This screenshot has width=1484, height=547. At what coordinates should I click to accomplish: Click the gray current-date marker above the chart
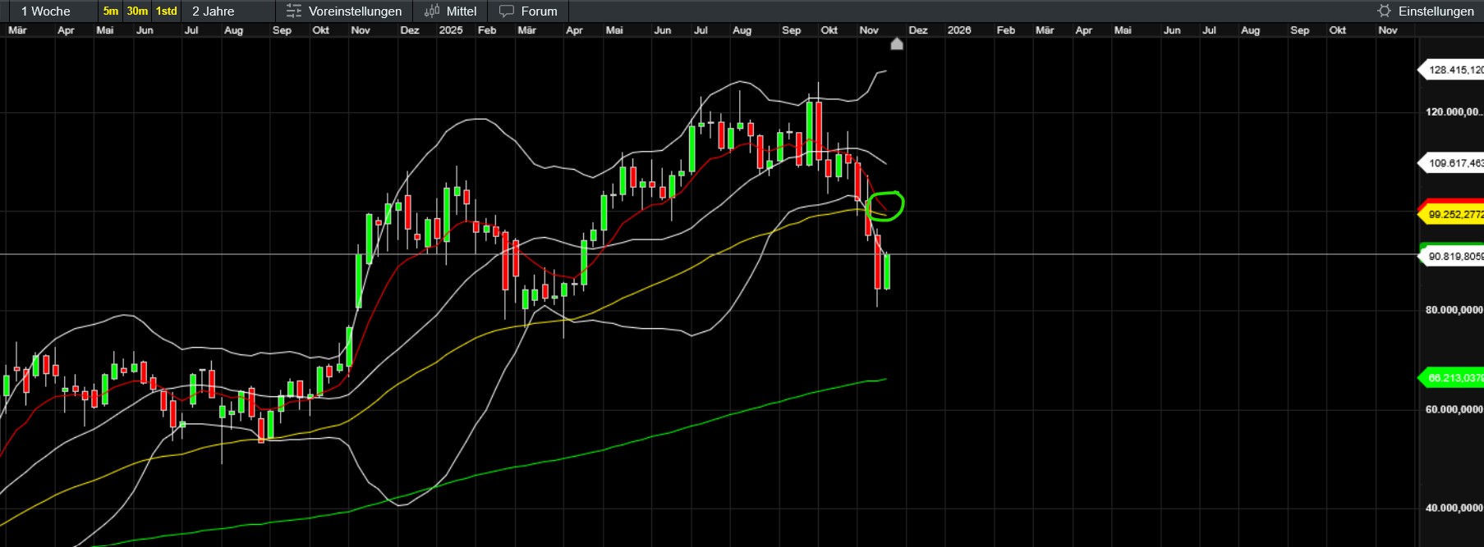coord(897,43)
